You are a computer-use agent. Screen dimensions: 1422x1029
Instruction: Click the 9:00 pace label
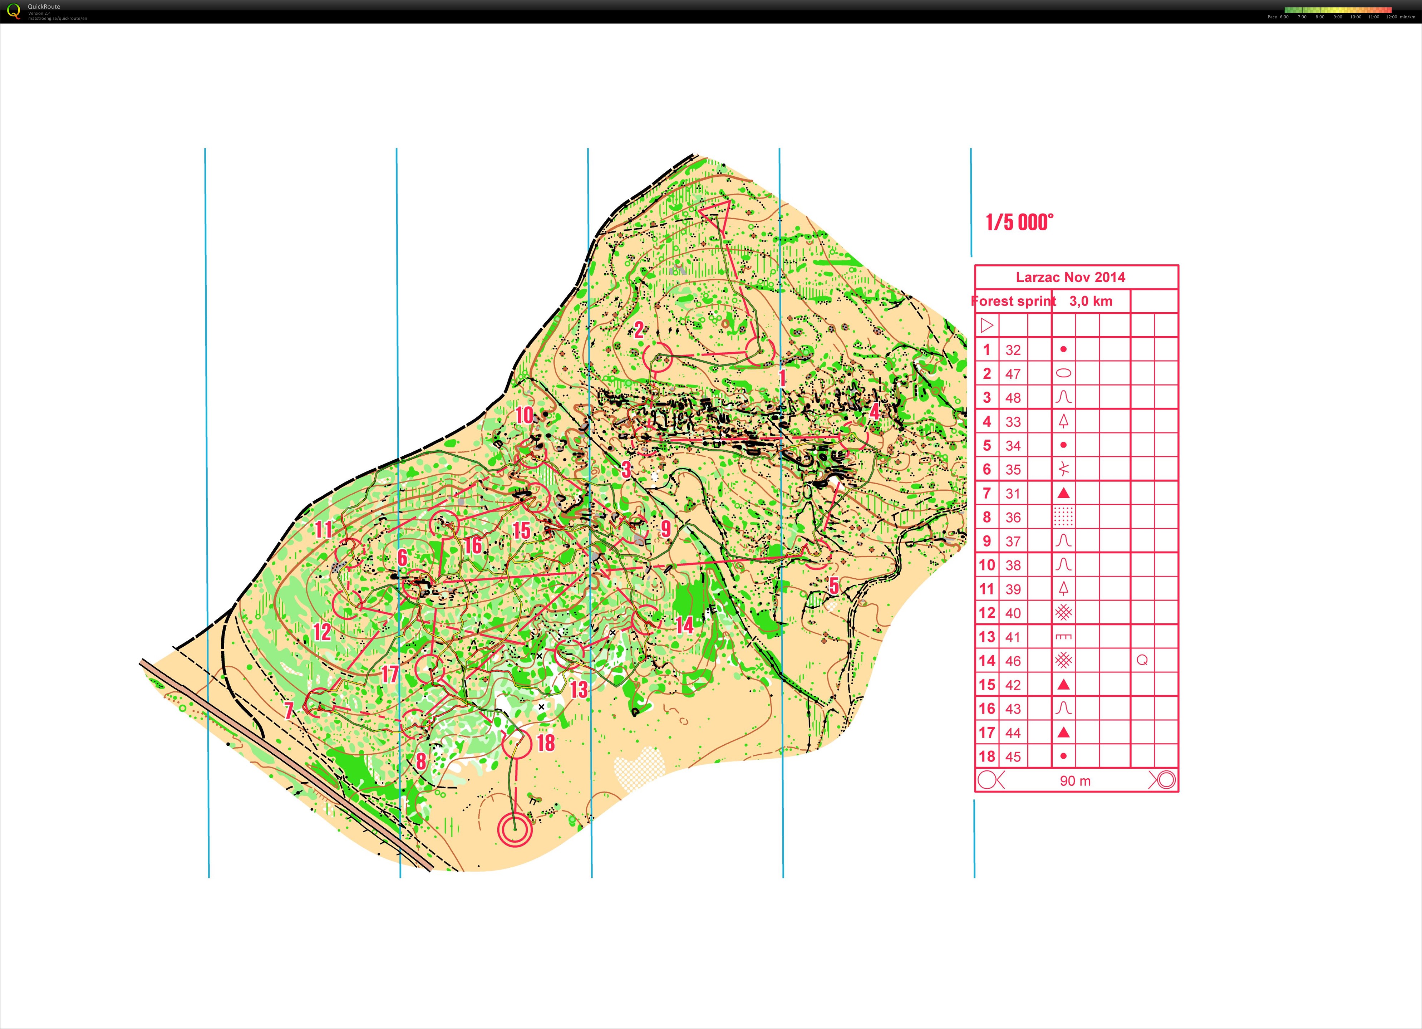pyautogui.click(x=1338, y=17)
